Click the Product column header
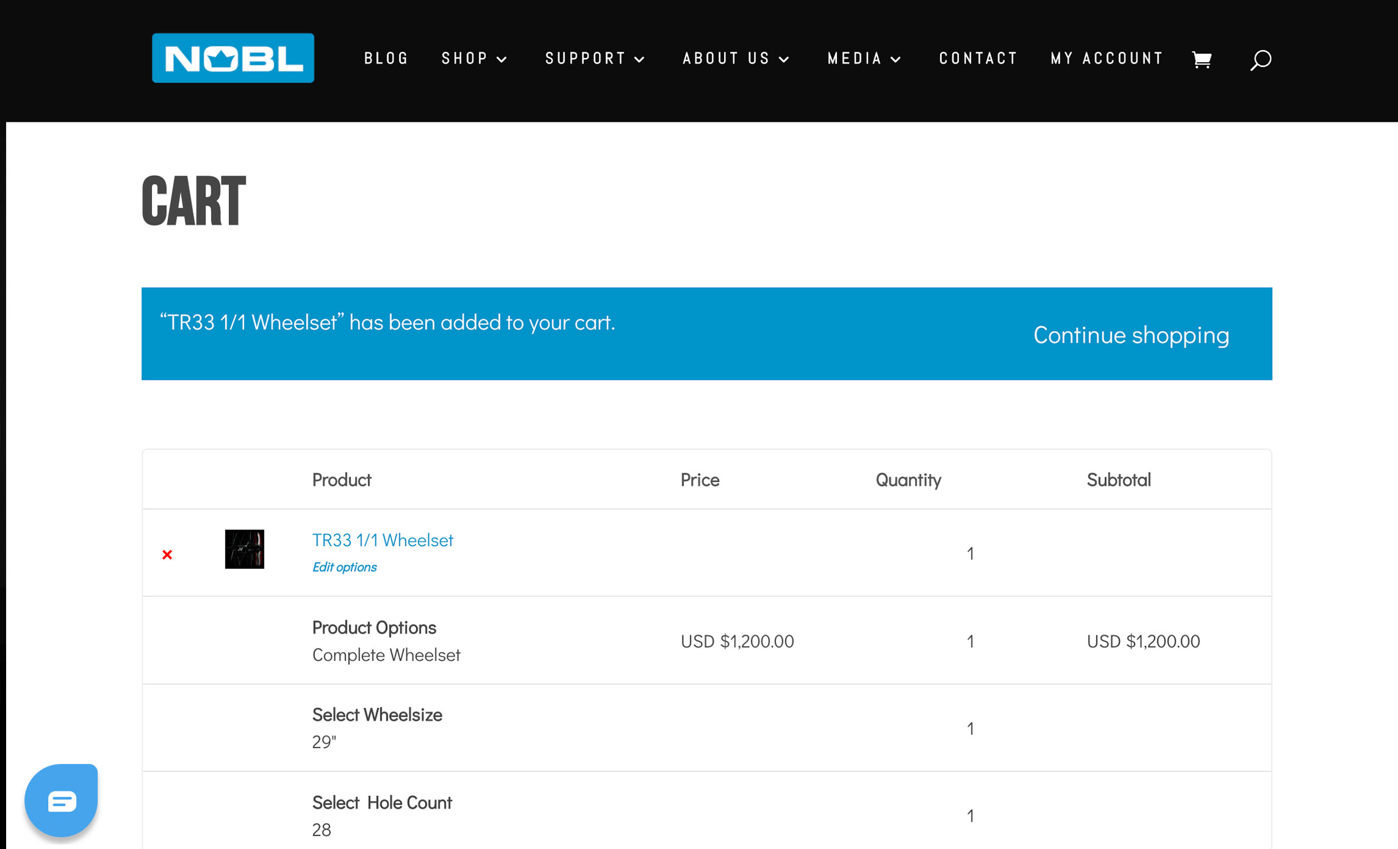This screenshot has width=1398, height=849. pos(341,479)
